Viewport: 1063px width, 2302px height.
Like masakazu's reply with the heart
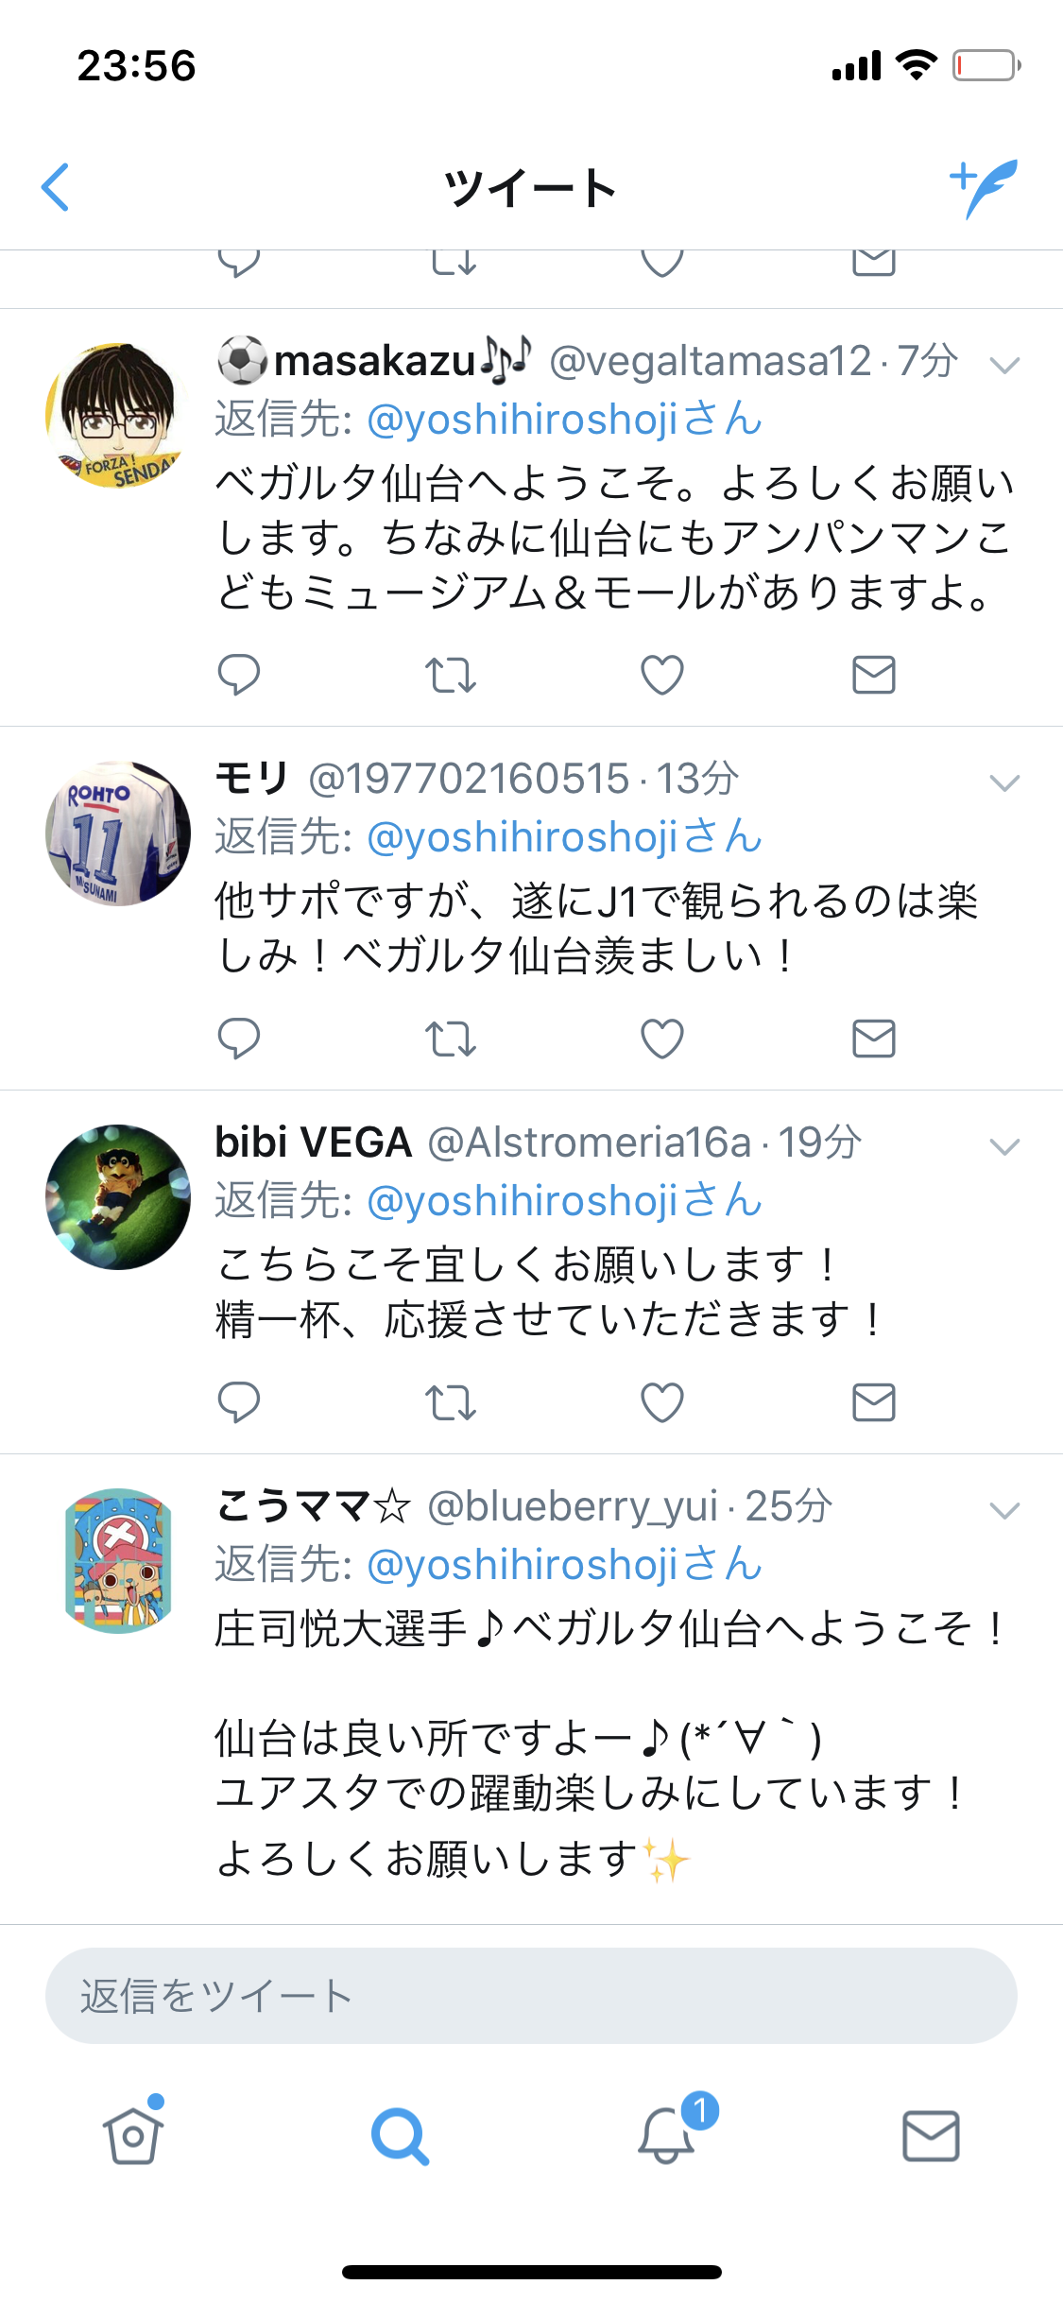(x=661, y=675)
